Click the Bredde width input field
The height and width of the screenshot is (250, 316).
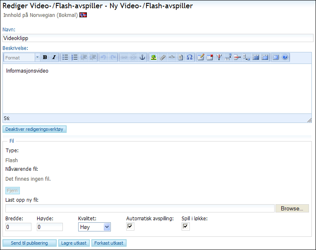18,227
